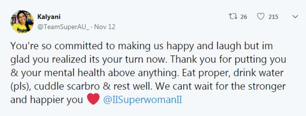Open the @TeamSuperAU_ handle link
The image size is (306, 116).
click(x=63, y=27)
